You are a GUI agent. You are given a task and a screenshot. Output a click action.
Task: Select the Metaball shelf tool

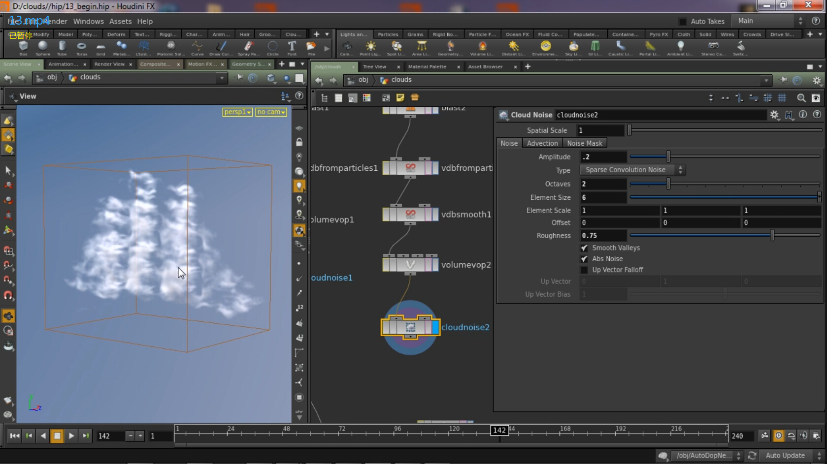pos(121,48)
